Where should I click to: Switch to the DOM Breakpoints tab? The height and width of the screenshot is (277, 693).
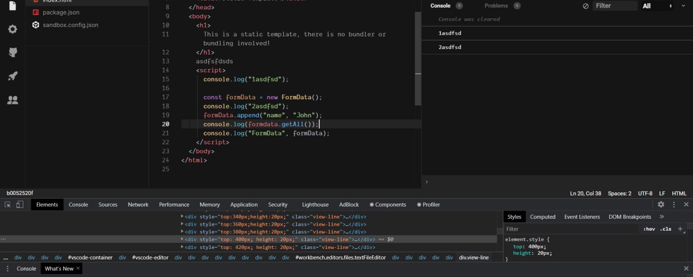click(630, 217)
